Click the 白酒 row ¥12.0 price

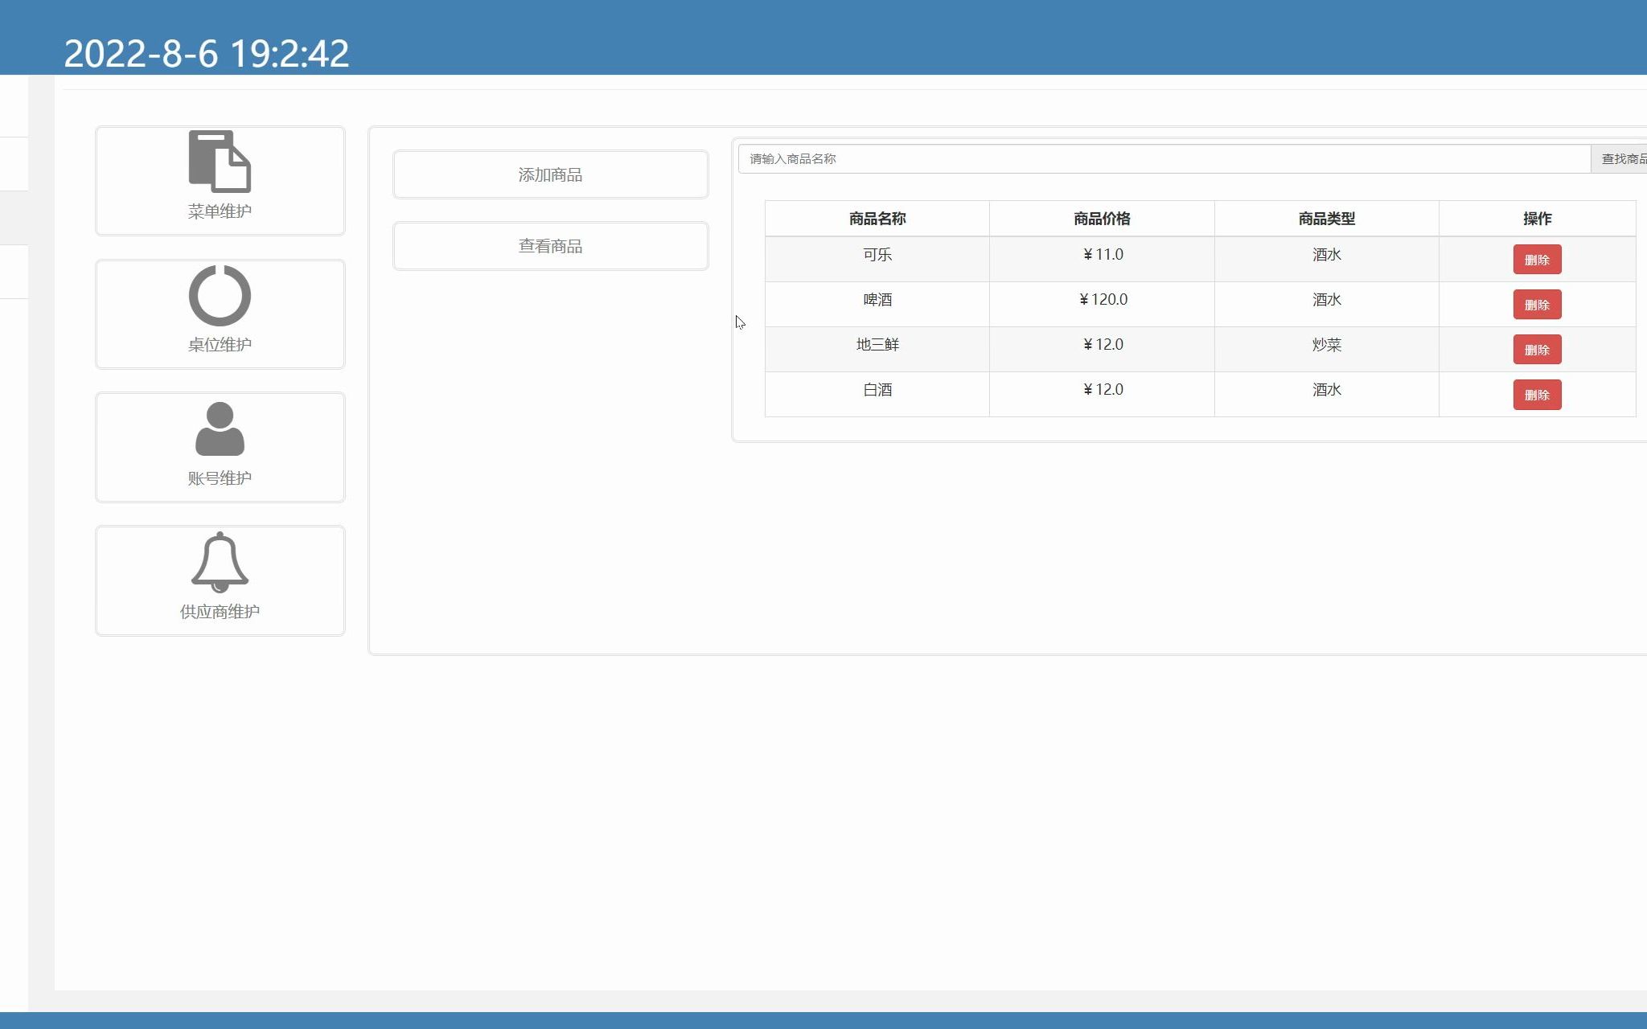pos(1102,390)
